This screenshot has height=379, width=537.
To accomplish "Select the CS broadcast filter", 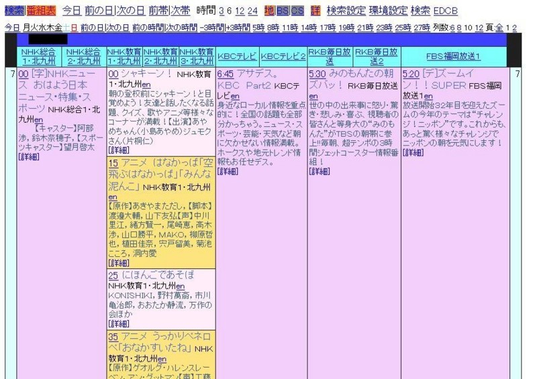I will tap(297, 11).
